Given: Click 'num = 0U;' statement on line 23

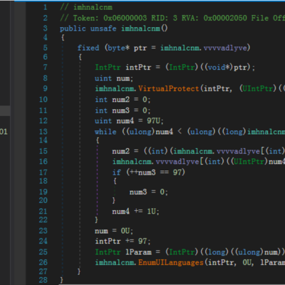Looking at the screenshot, I should click(114, 231).
